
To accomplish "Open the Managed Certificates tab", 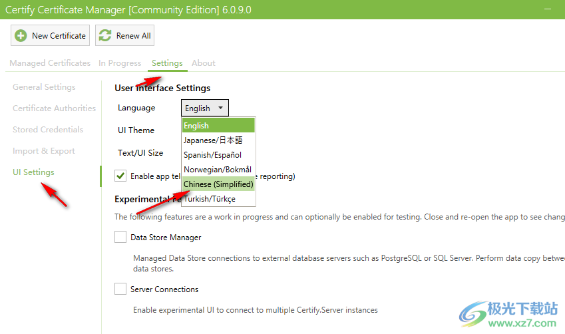I will (50, 63).
